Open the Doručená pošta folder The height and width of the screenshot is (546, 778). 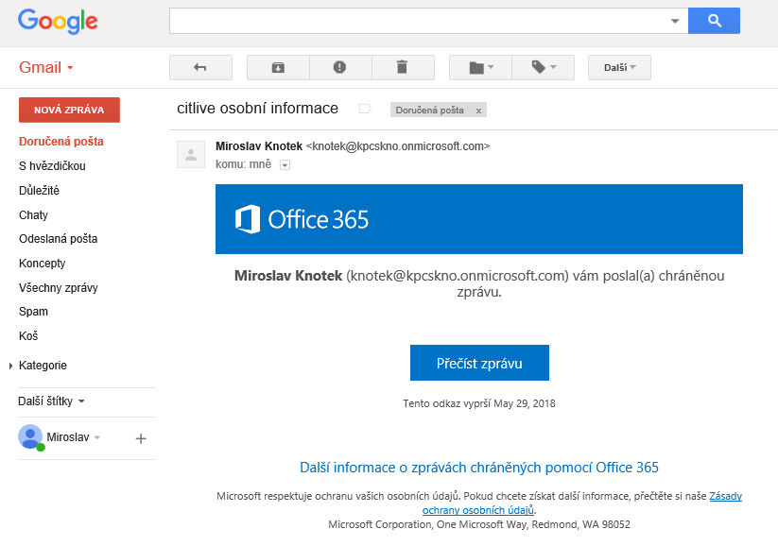[x=61, y=142]
